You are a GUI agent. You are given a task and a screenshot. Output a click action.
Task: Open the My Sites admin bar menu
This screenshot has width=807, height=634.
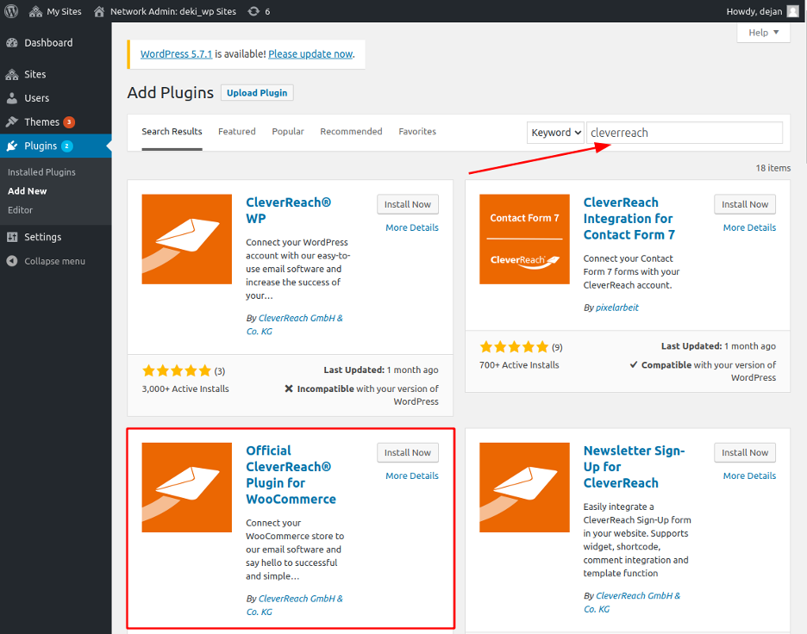56,11
